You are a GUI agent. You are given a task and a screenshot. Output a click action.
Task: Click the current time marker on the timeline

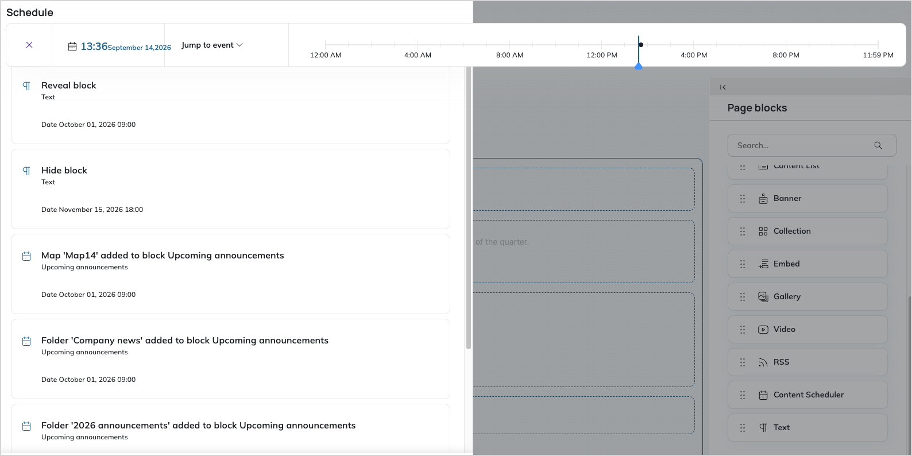coord(641,45)
